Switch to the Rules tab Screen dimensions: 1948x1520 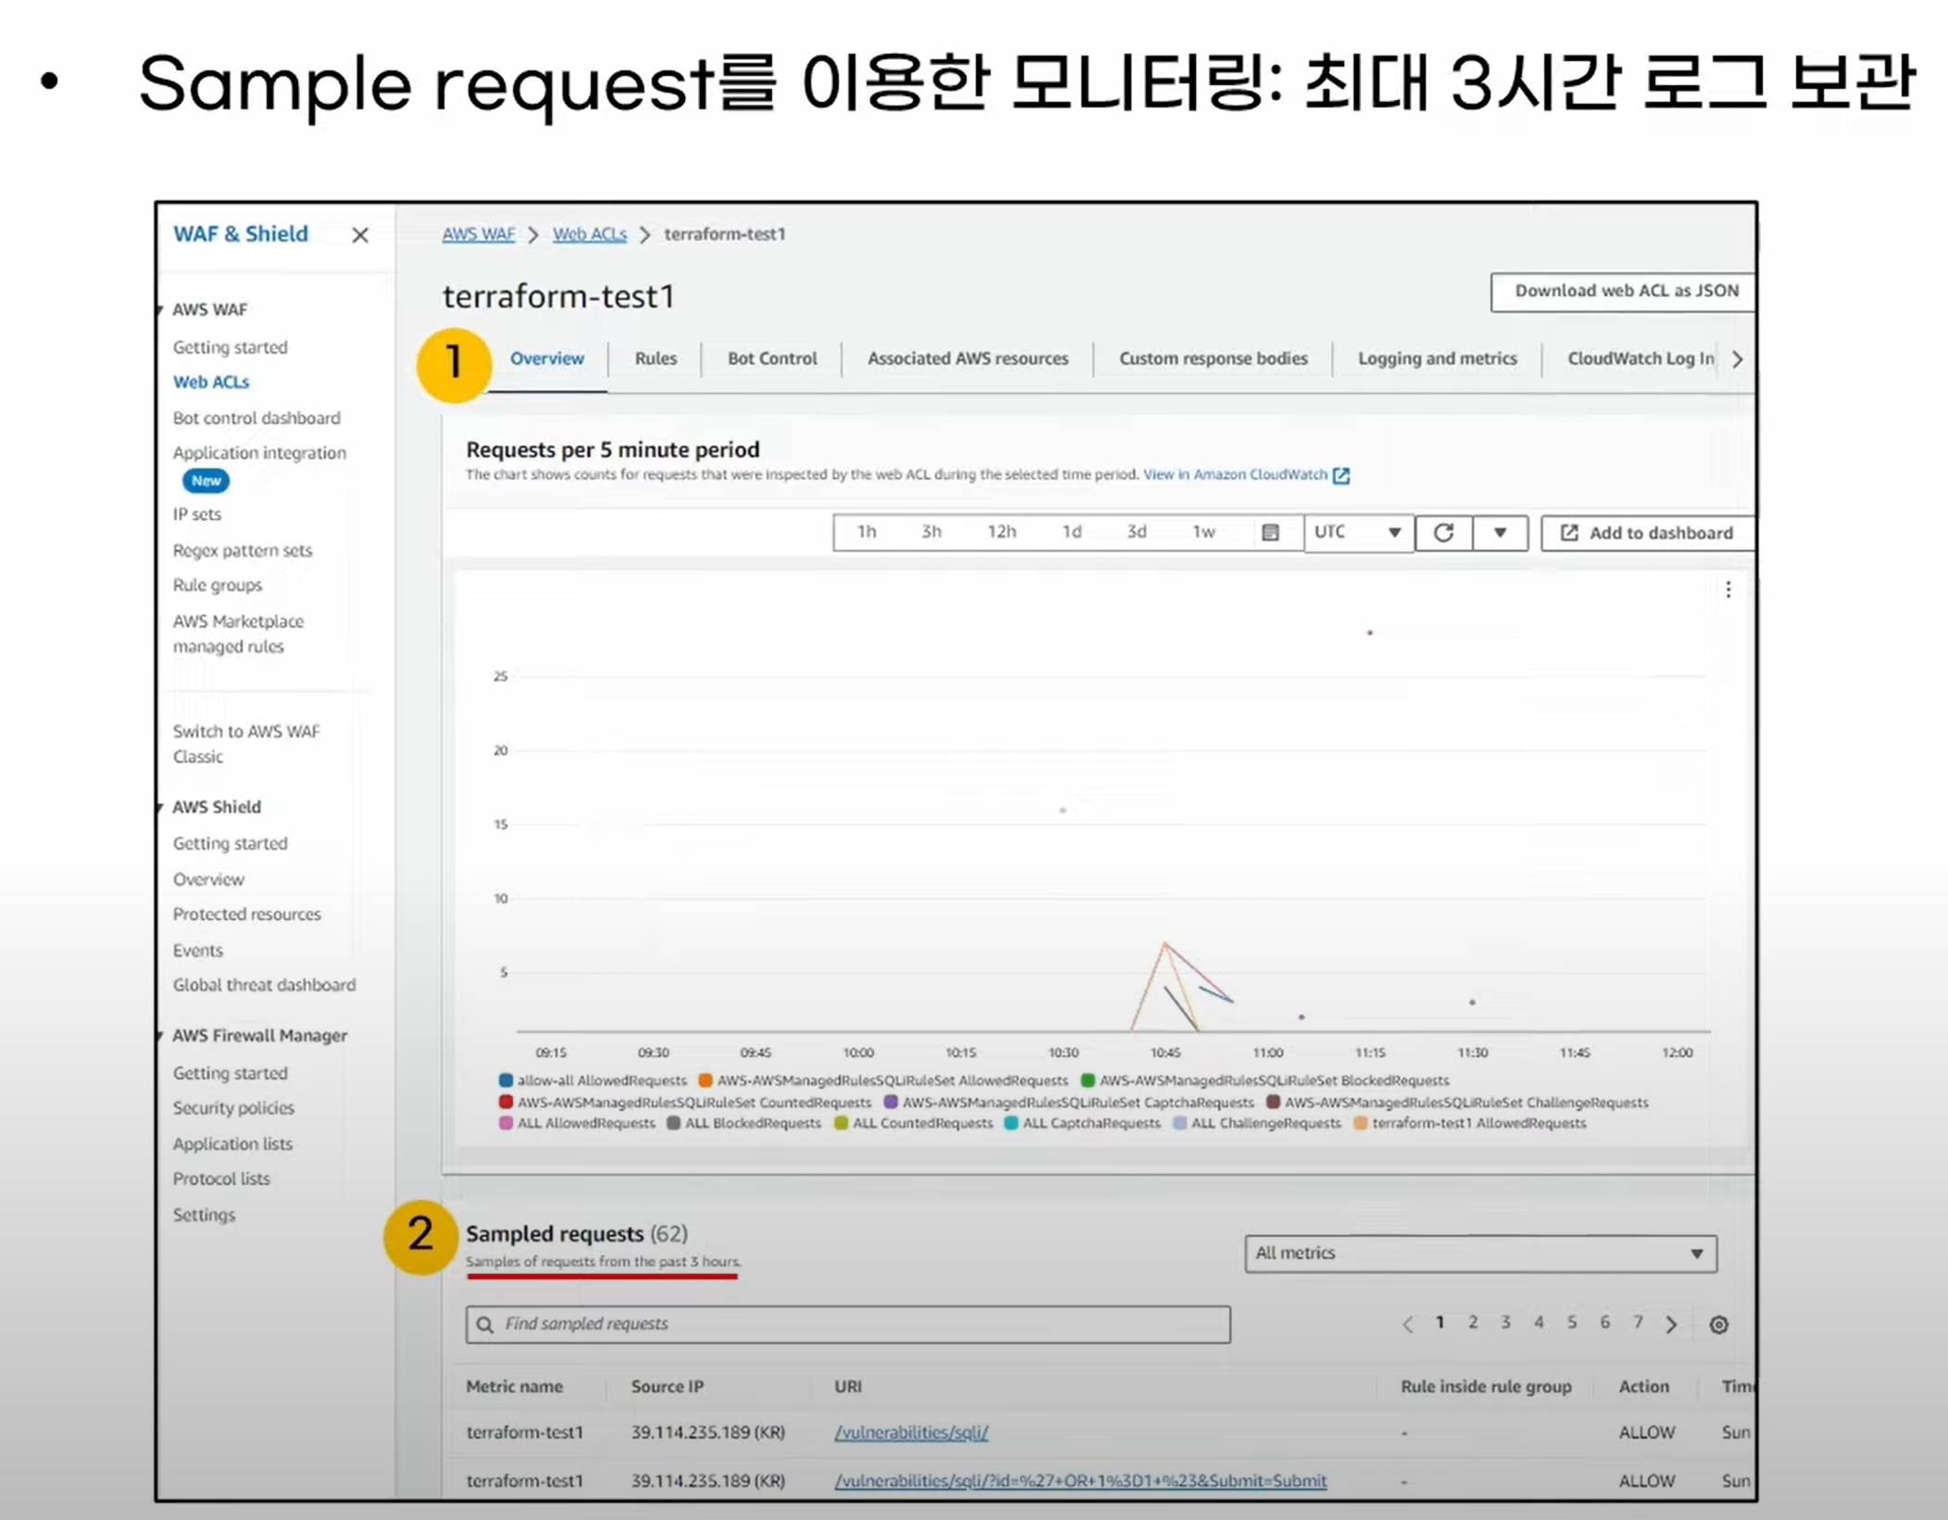pyautogui.click(x=656, y=358)
